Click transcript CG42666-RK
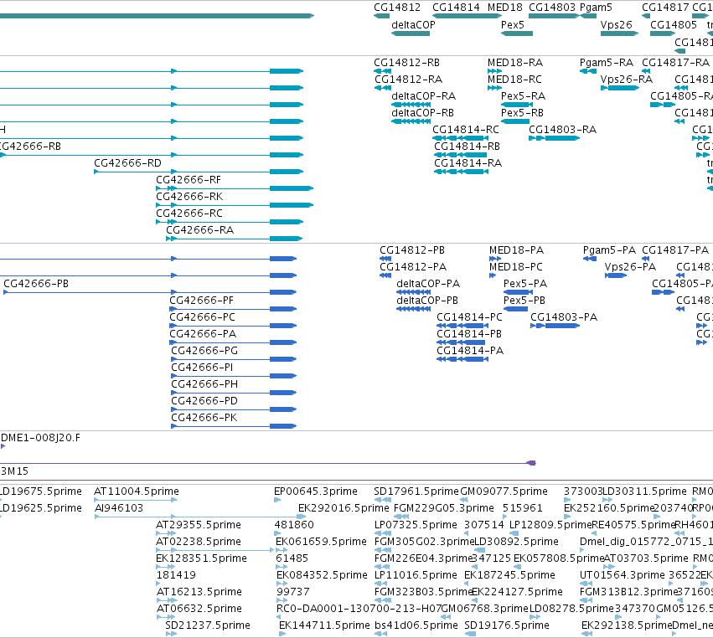The width and height of the screenshot is (713, 638). pyautogui.click(x=189, y=197)
